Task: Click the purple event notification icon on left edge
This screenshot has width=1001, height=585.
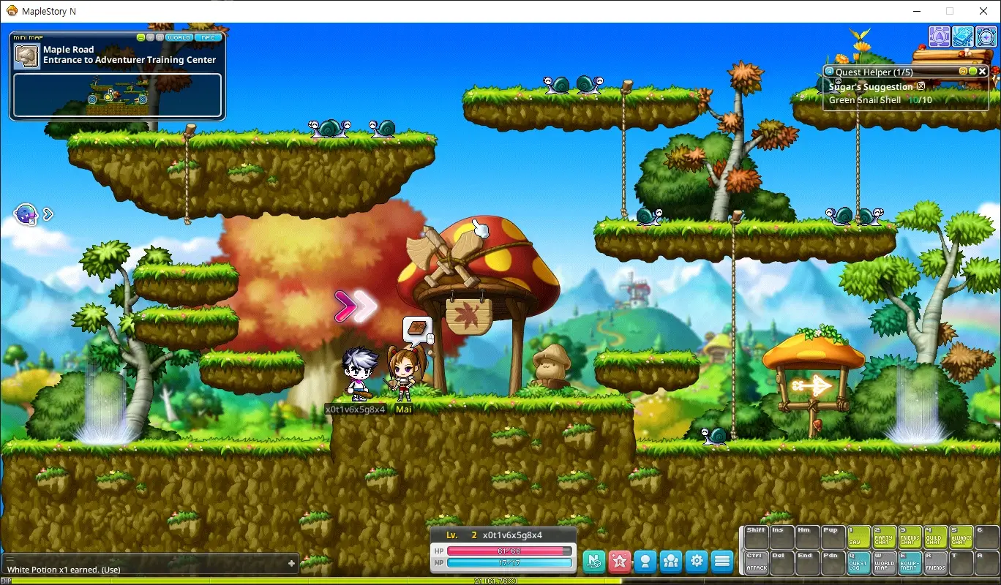Action: click(26, 214)
